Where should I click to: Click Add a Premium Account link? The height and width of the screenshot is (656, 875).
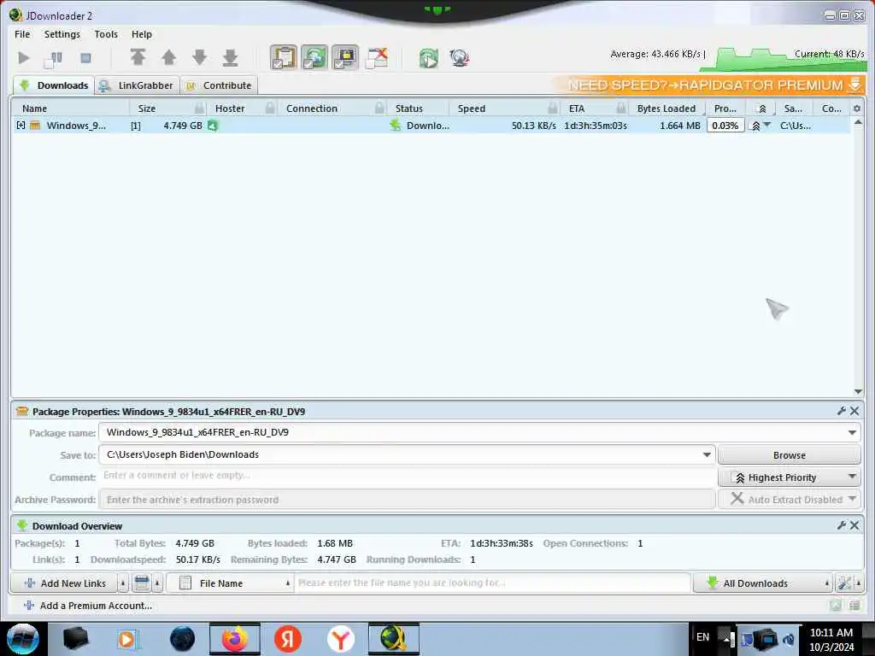coord(89,606)
